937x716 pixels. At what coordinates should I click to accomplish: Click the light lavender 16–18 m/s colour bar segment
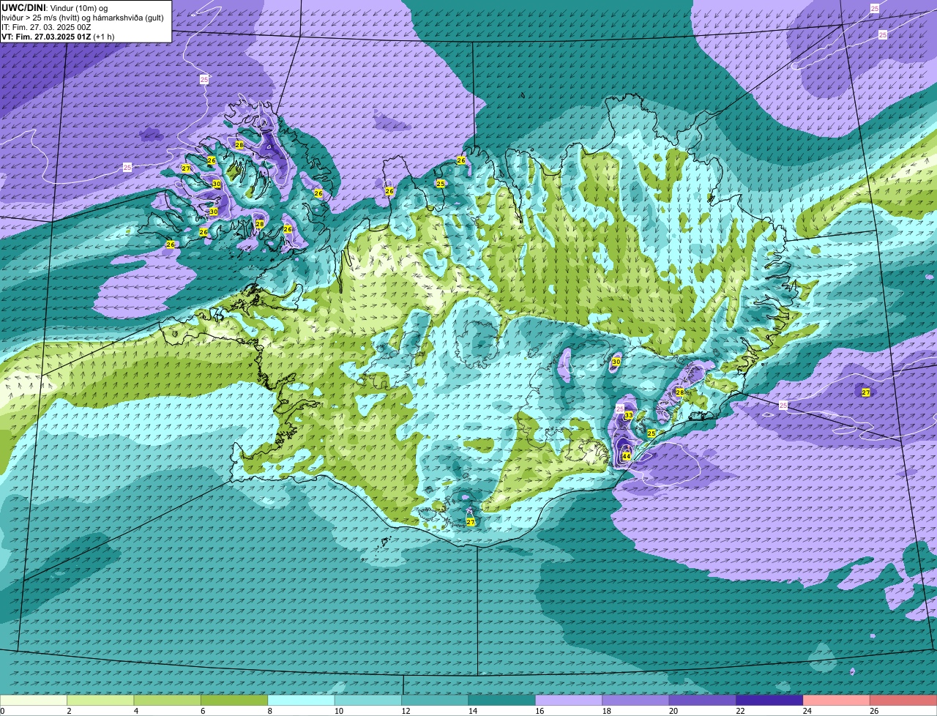pyautogui.click(x=569, y=700)
